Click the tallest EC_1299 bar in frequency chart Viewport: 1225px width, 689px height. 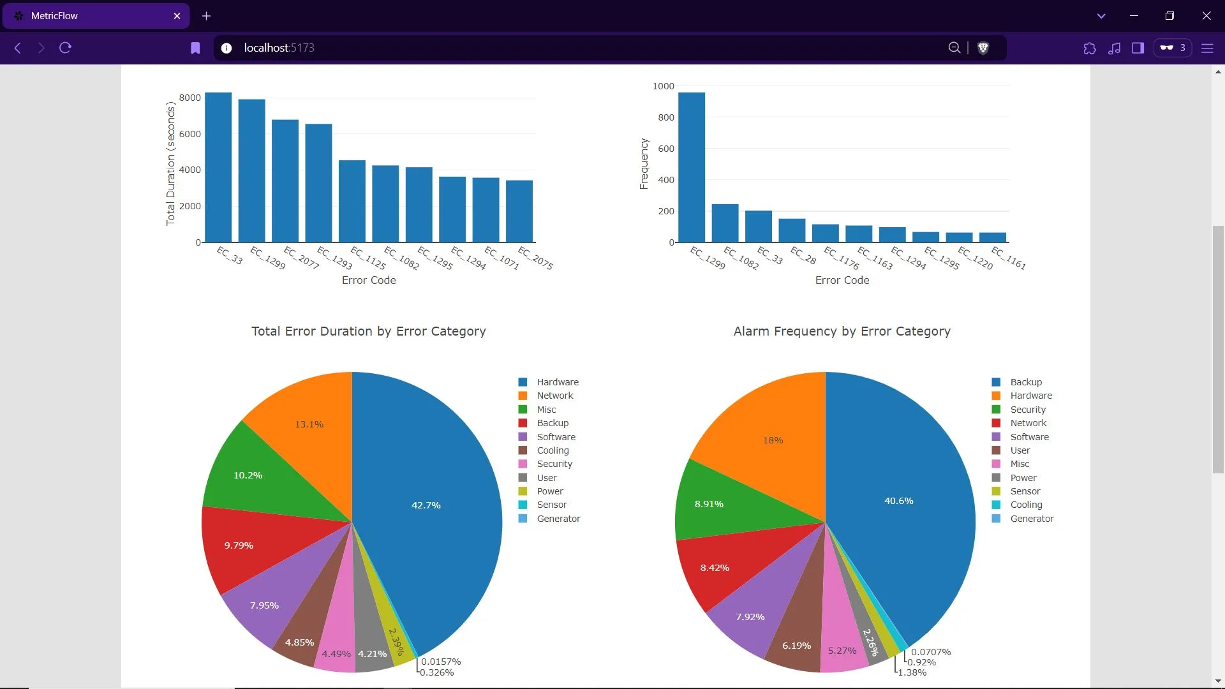point(692,167)
